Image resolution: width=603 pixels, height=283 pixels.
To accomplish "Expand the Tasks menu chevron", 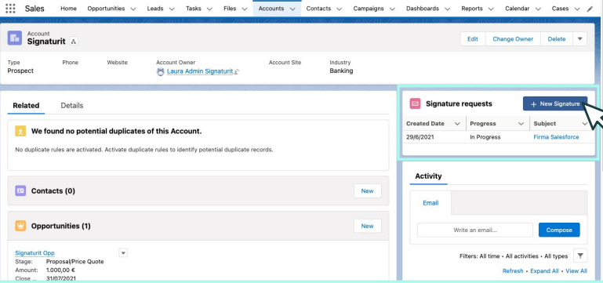I will click(x=209, y=9).
